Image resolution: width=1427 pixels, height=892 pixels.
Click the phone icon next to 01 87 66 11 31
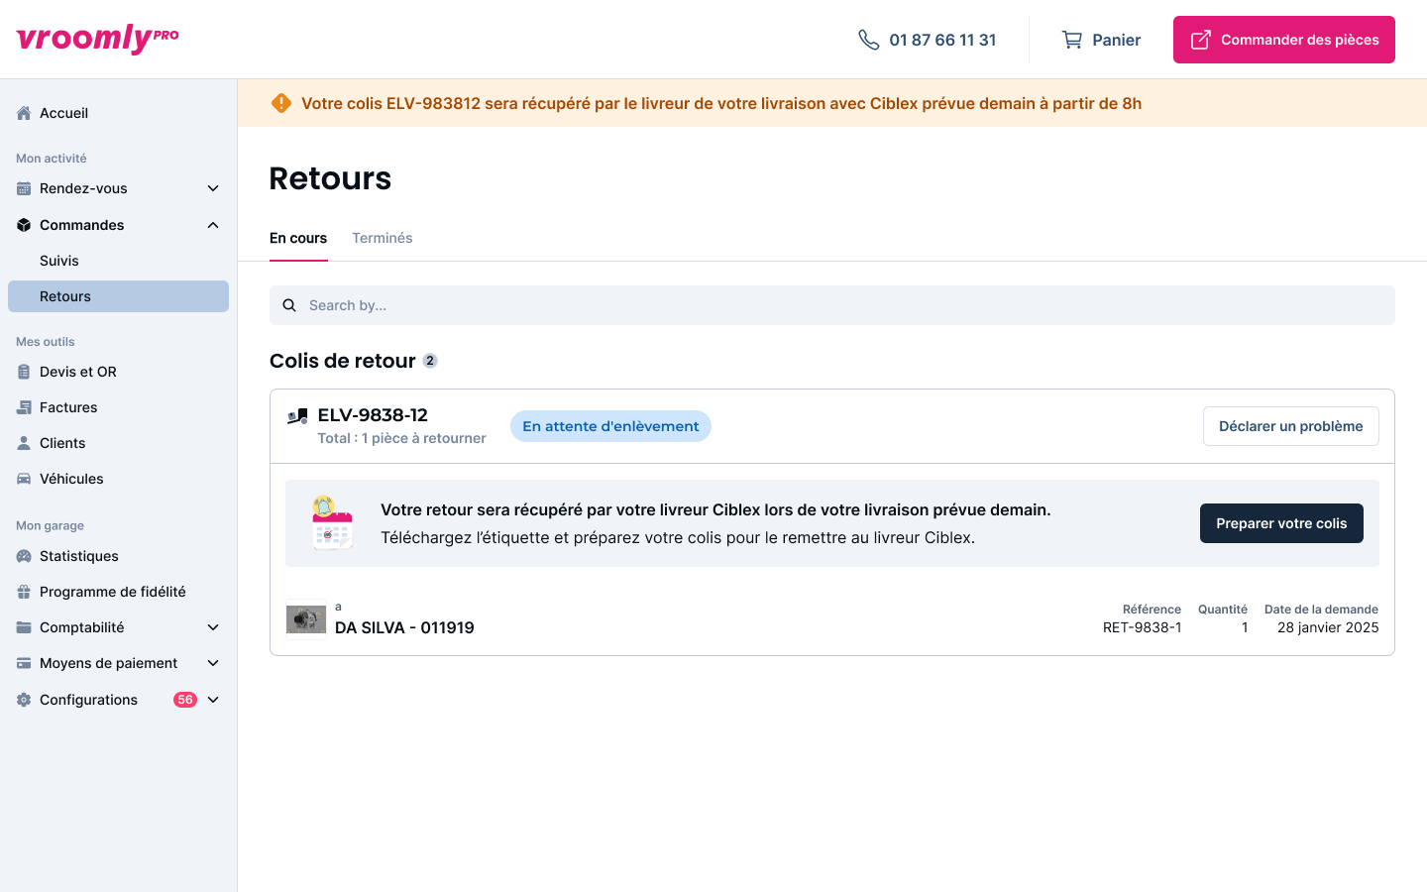coord(869,40)
